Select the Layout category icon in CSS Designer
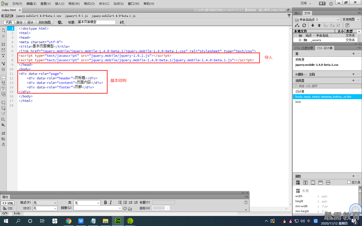 click(x=298, y=183)
